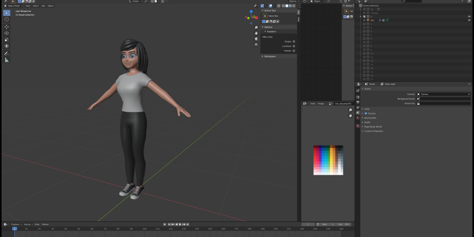This screenshot has height=237, width=474.
Task: Open the 3D viewport View menu
Action: (x=28, y=6)
